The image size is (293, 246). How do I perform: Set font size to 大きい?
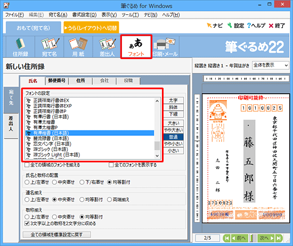click(x=174, y=124)
